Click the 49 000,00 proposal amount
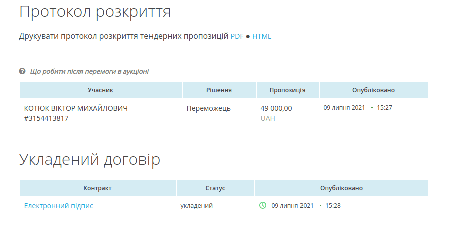 click(x=276, y=108)
